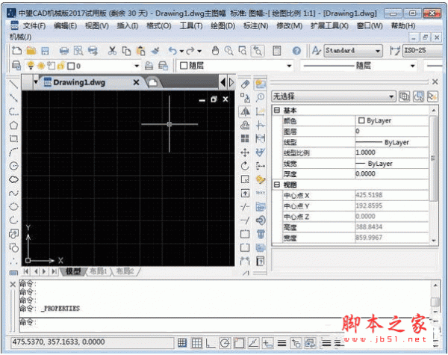Select the Erase tool in modify toolbar
The height and width of the screenshot is (355, 448).
coord(245,84)
